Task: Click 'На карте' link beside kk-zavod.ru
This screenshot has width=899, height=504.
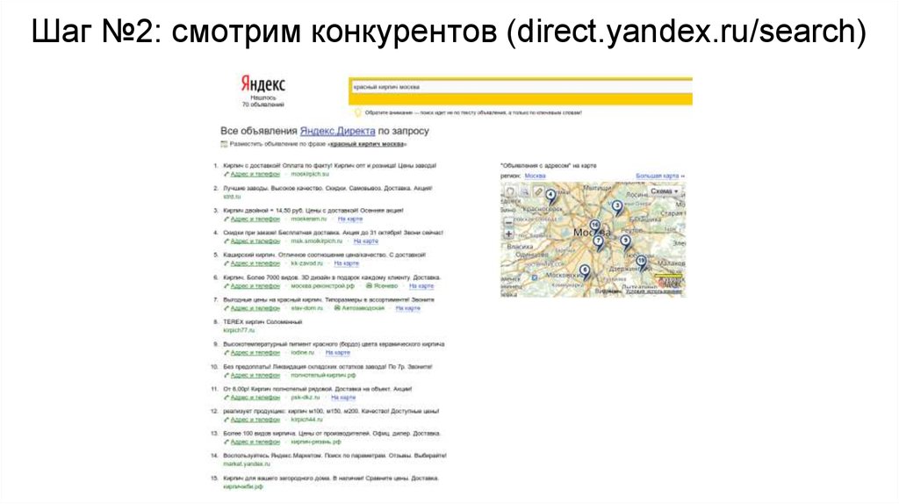Action: point(346,263)
